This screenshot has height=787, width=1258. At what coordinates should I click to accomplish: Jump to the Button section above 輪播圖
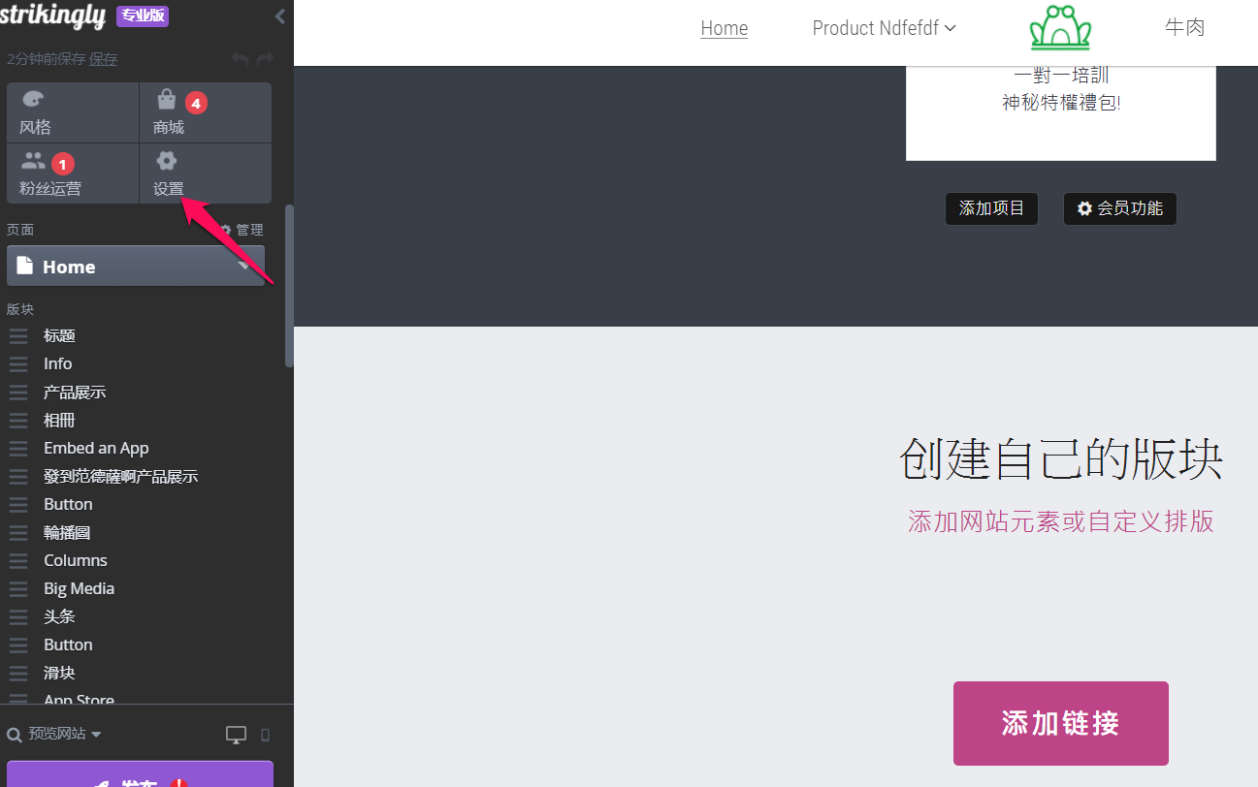coord(68,504)
